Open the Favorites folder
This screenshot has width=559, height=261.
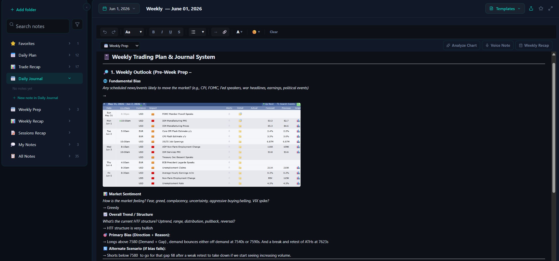[x=44, y=43]
